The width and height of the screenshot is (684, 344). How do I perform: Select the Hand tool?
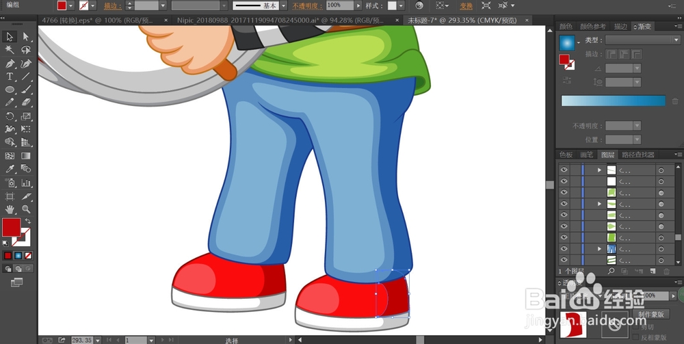click(x=10, y=209)
